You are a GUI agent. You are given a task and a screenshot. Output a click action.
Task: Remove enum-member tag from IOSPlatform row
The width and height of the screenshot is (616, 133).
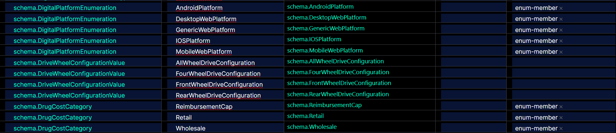(561, 41)
